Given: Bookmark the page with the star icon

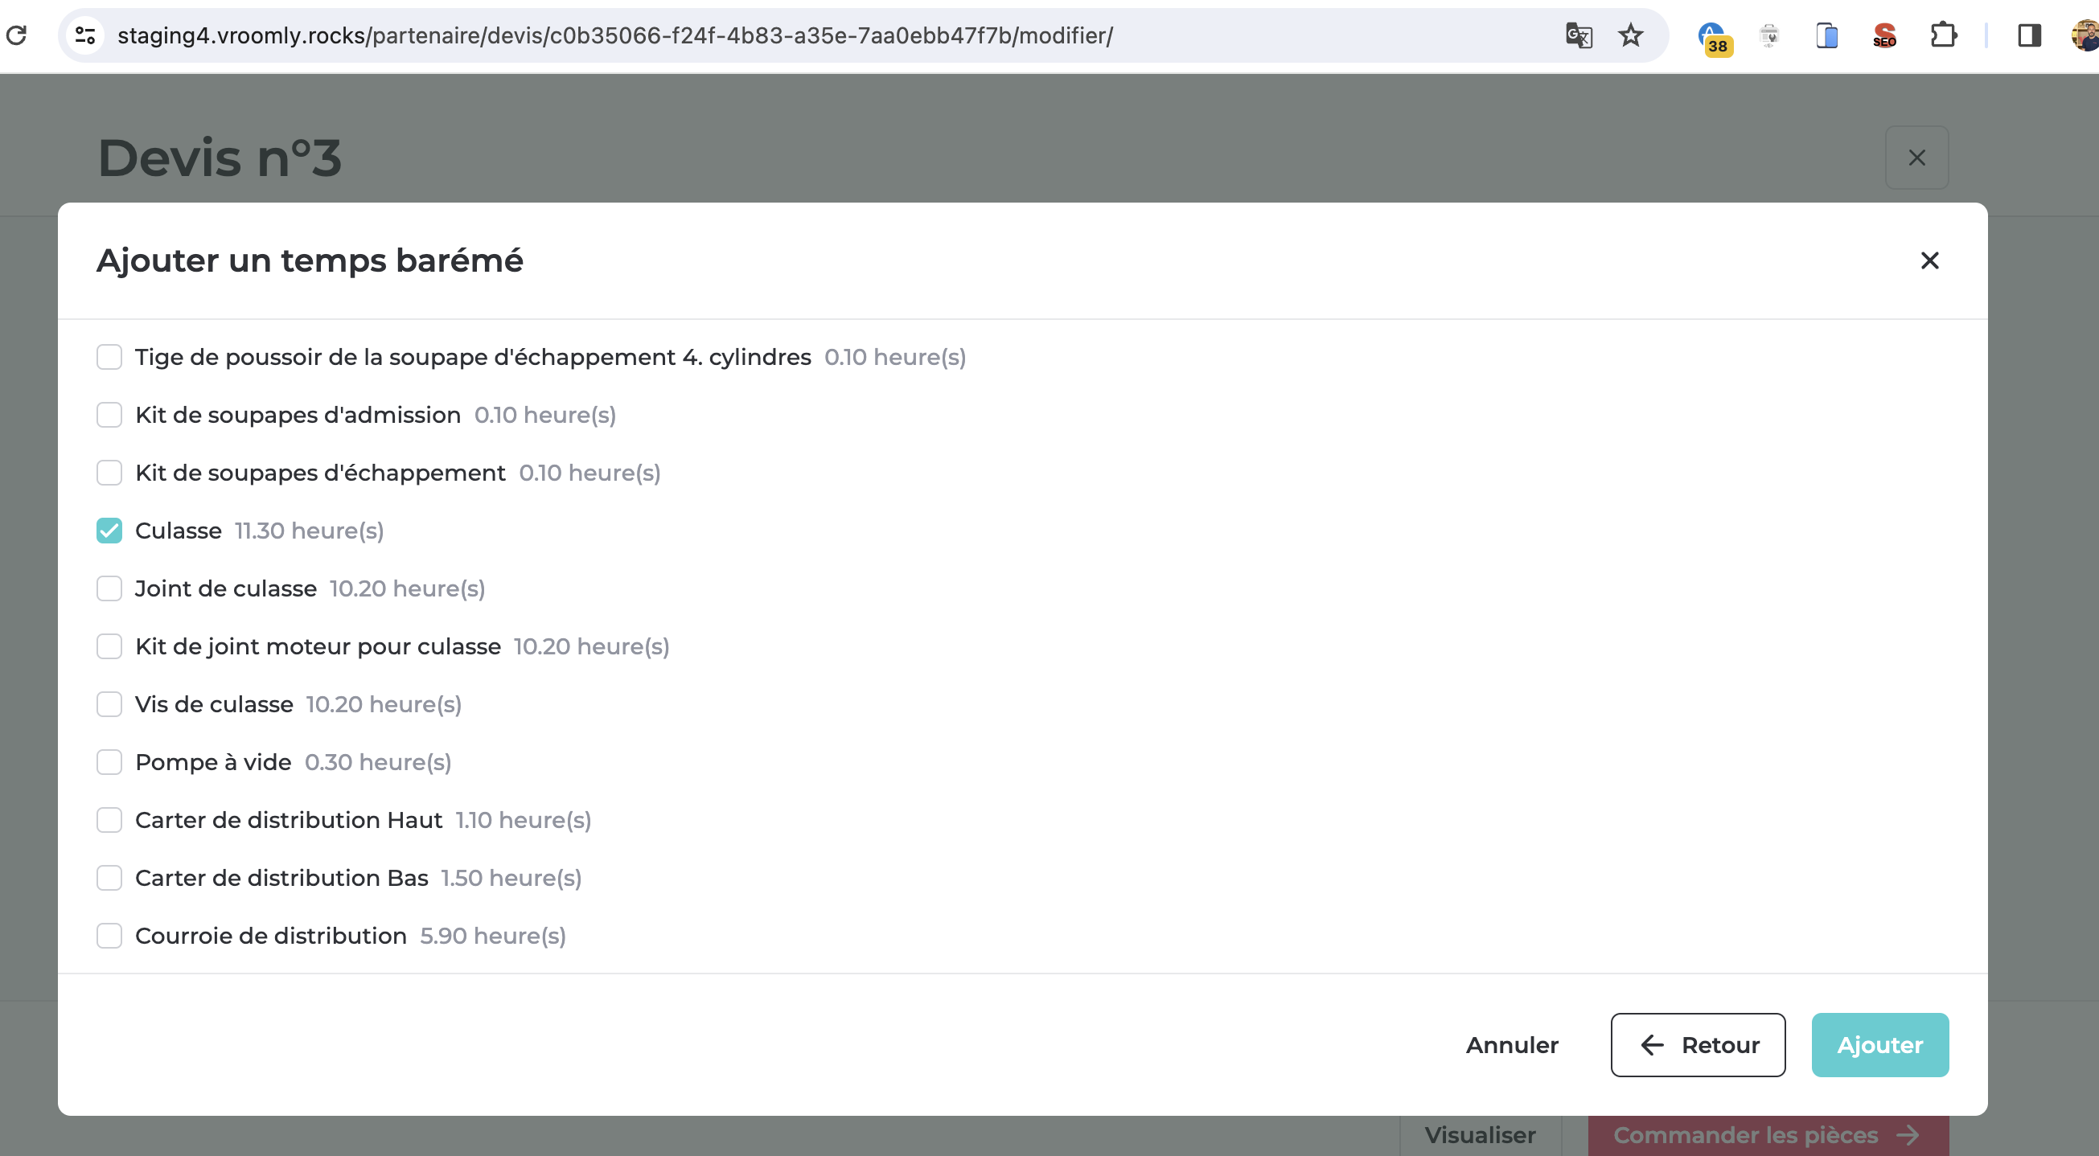Looking at the screenshot, I should point(1629,35).
